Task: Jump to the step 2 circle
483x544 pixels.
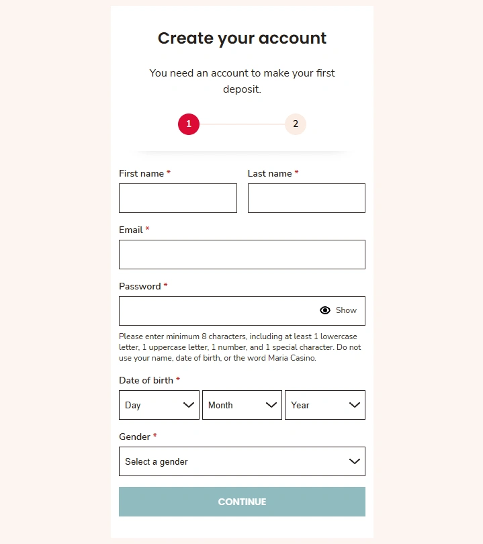Action: tap(296, 124)
